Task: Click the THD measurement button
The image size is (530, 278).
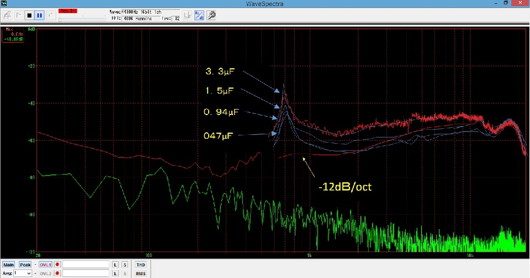Action: [140, 265]
